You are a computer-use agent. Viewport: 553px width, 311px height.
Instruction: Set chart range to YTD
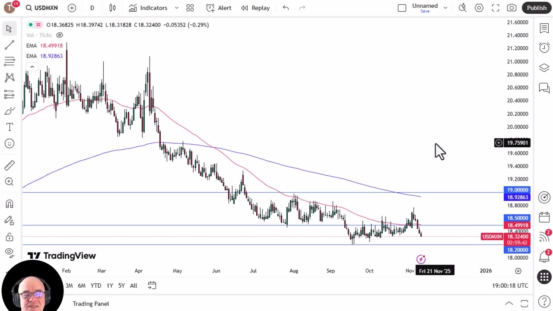96,286
